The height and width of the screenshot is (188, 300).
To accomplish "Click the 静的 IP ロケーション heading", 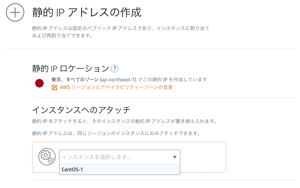I will [x=71, y=69].
